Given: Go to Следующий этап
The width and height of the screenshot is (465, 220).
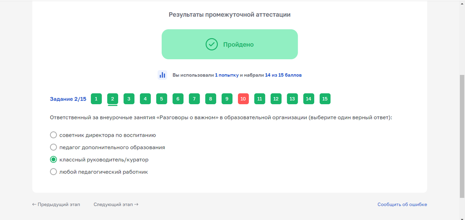Looking at the screenshot, I should pyautogui.click(x=116, y=205).
